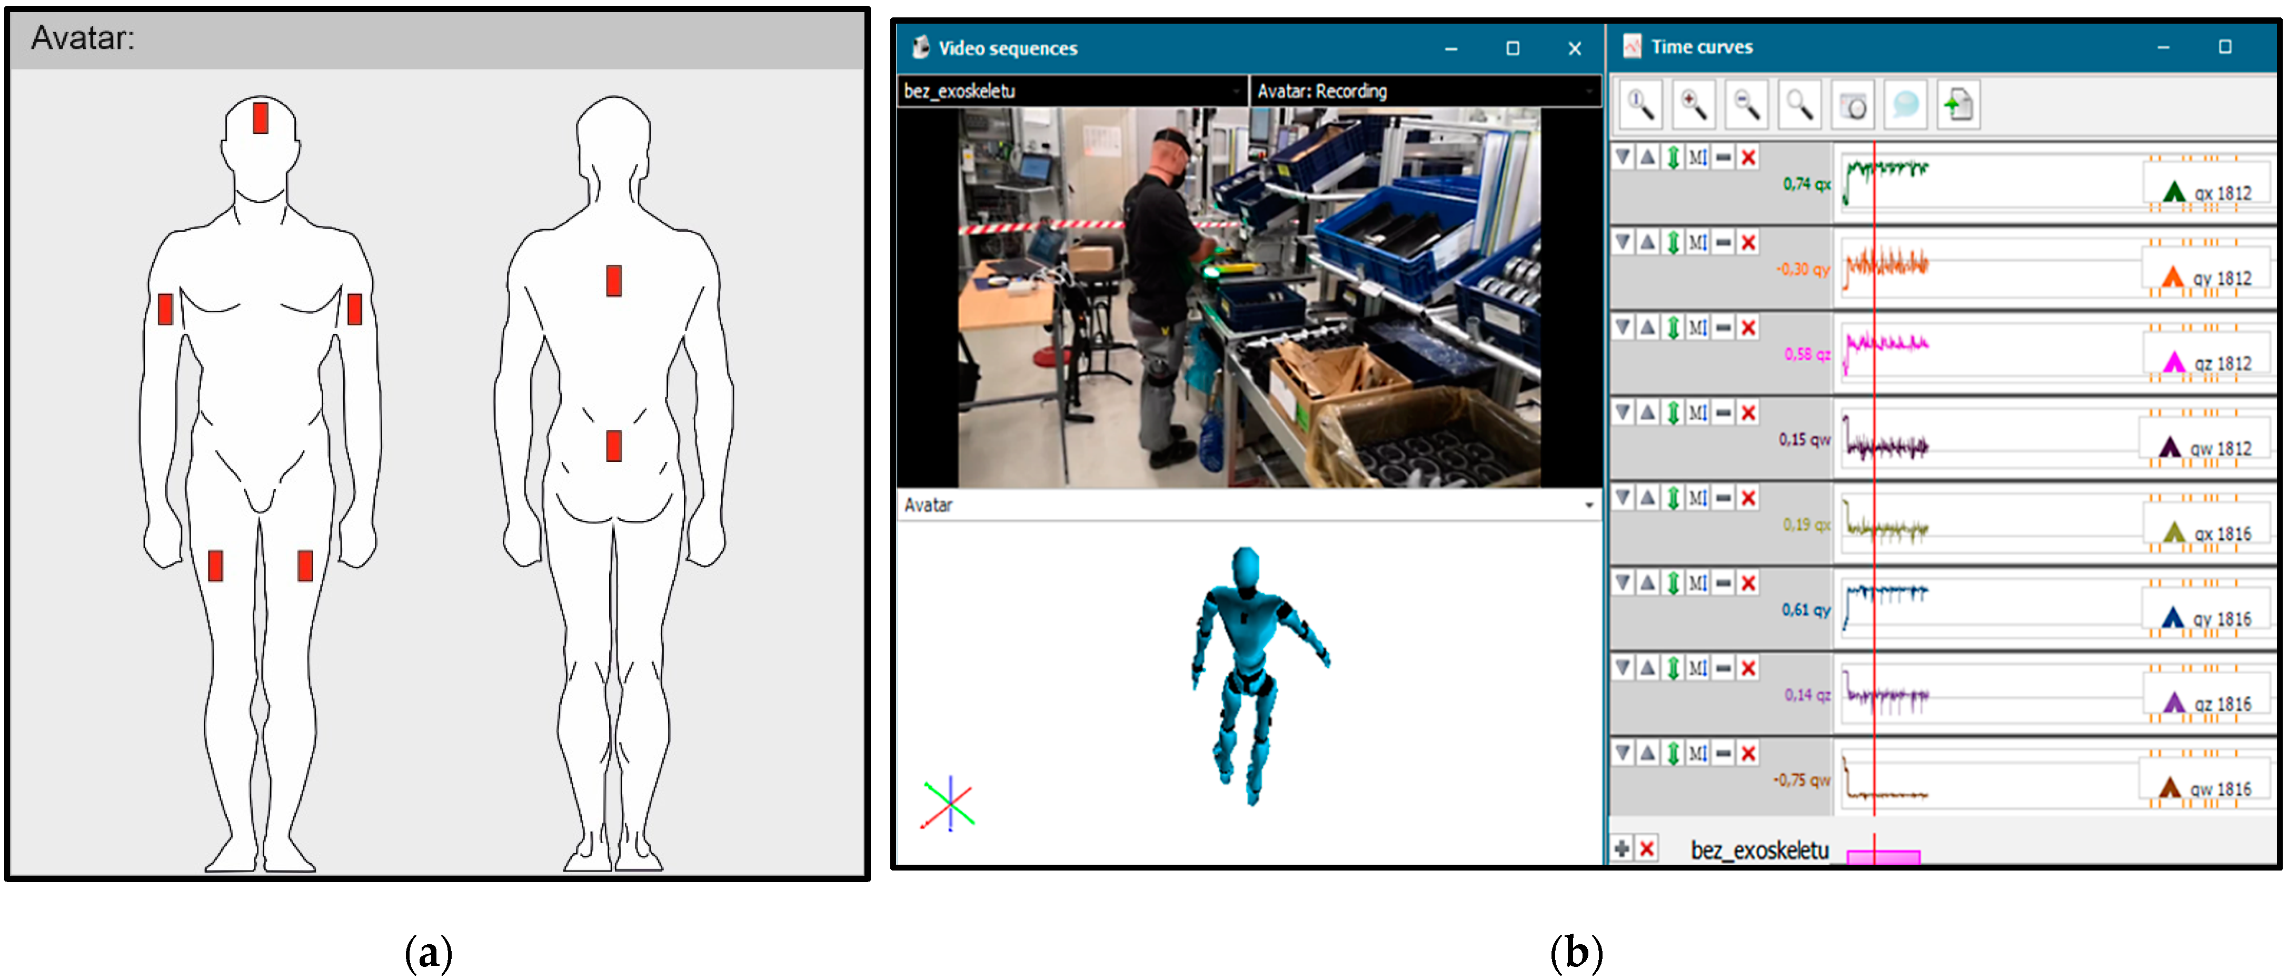Open the Avatar: Recording dropdown

[1588, 92]
